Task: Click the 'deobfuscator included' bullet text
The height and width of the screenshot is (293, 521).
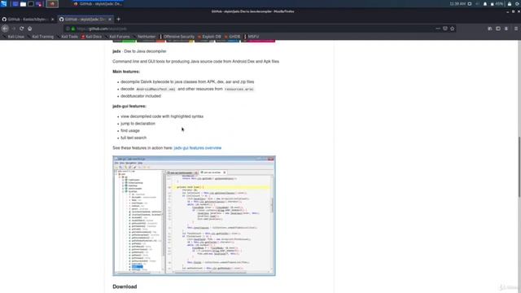Action: point(141,96)
